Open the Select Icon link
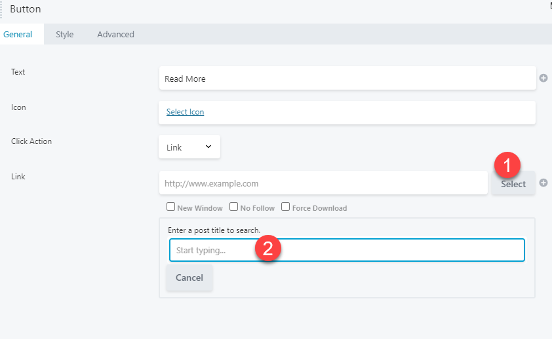This screenshot has height=339, width=552. tap(185, 112)
